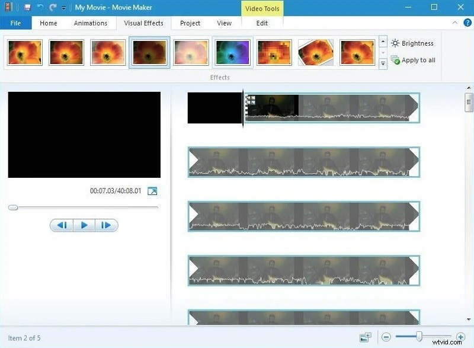Redo the last action
The image size is (474, 348).
point(52,7)
